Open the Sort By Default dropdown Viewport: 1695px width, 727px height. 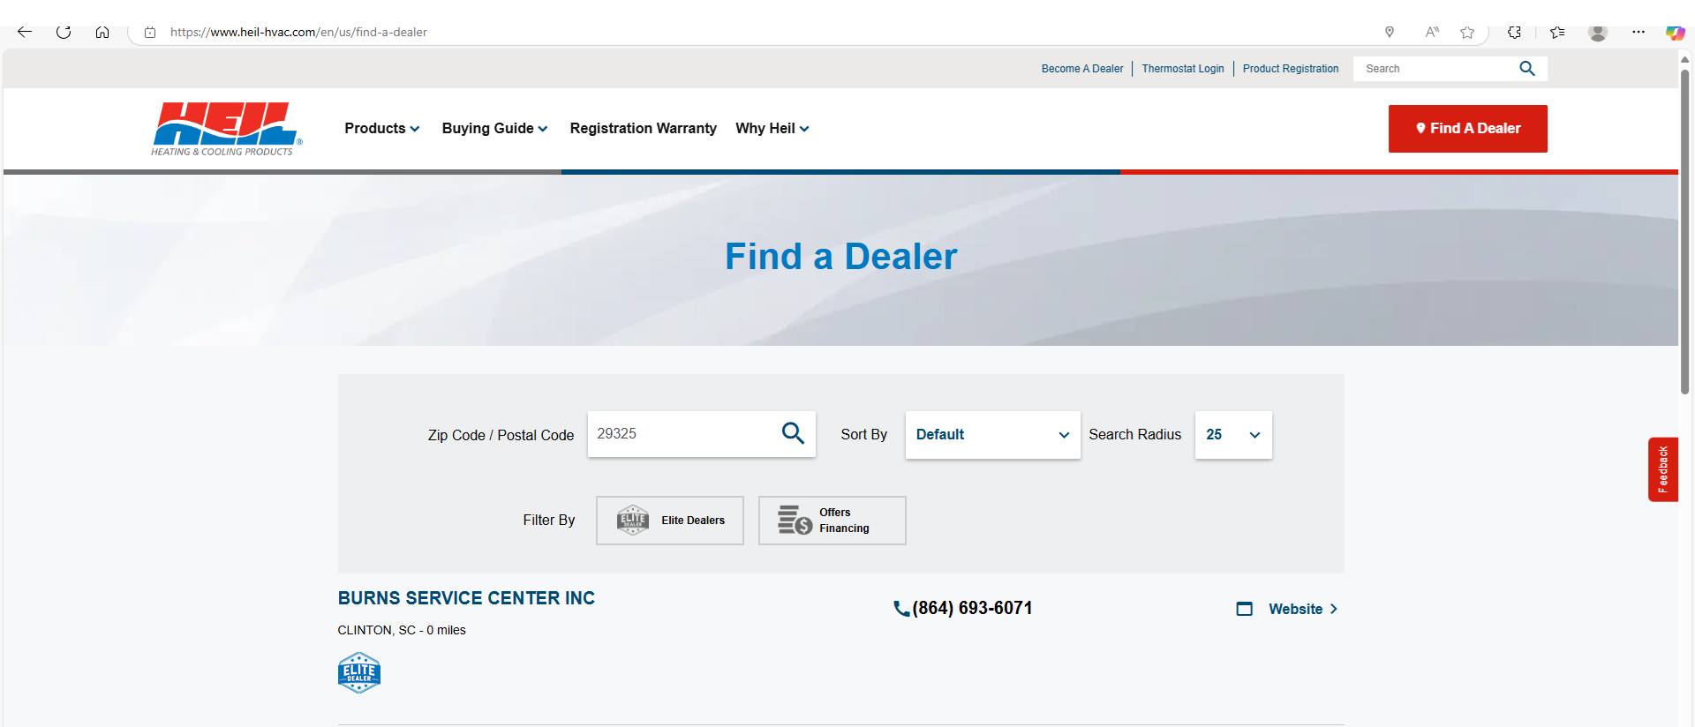coord(993,435)
